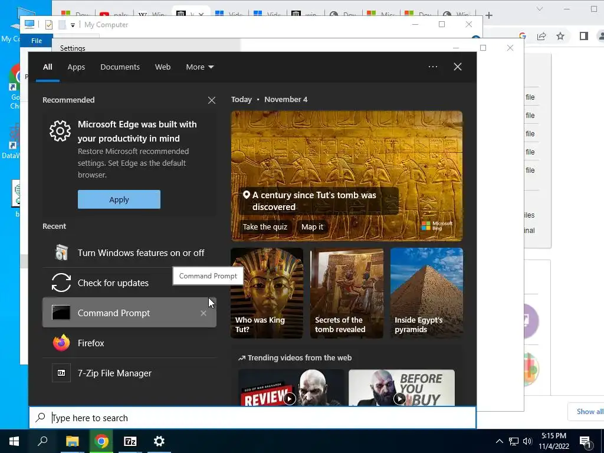Image resolution: width=604 pixels, height=453 pixels.
Task: Click the 7-Zip icon in recent list
Action: pyautogui.click(x=61, y=373)
